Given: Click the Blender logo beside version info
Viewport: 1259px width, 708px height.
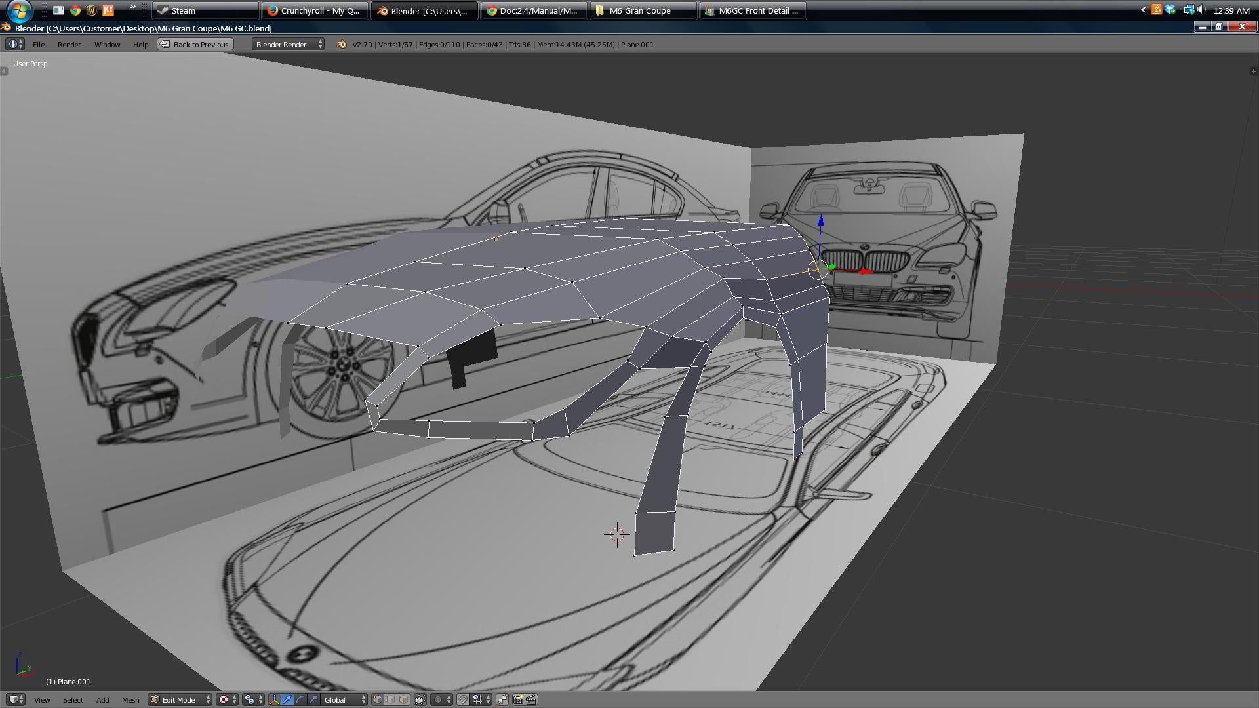Looking at the screenshot, I should 341,44.
